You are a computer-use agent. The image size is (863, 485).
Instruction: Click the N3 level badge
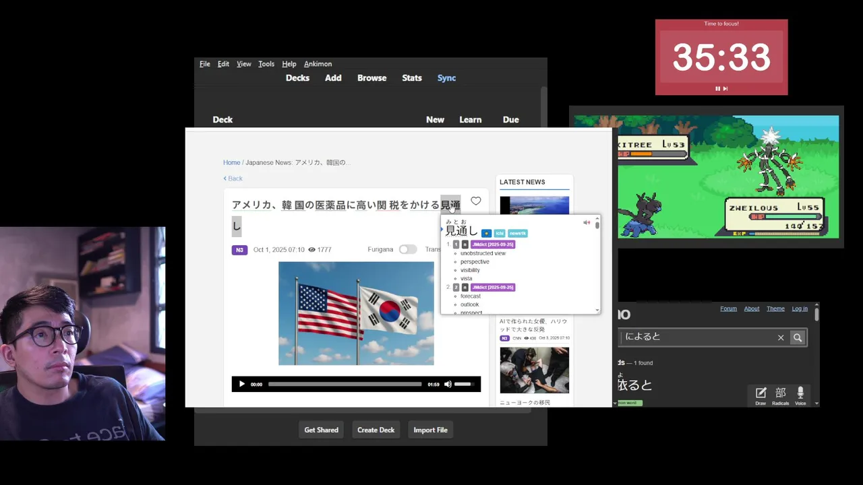(x=239, y=250)
